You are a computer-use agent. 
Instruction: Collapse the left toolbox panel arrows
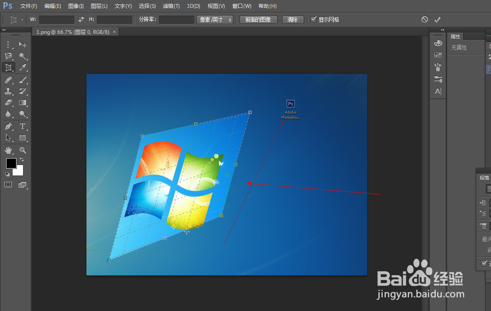(x=4, y=30)
